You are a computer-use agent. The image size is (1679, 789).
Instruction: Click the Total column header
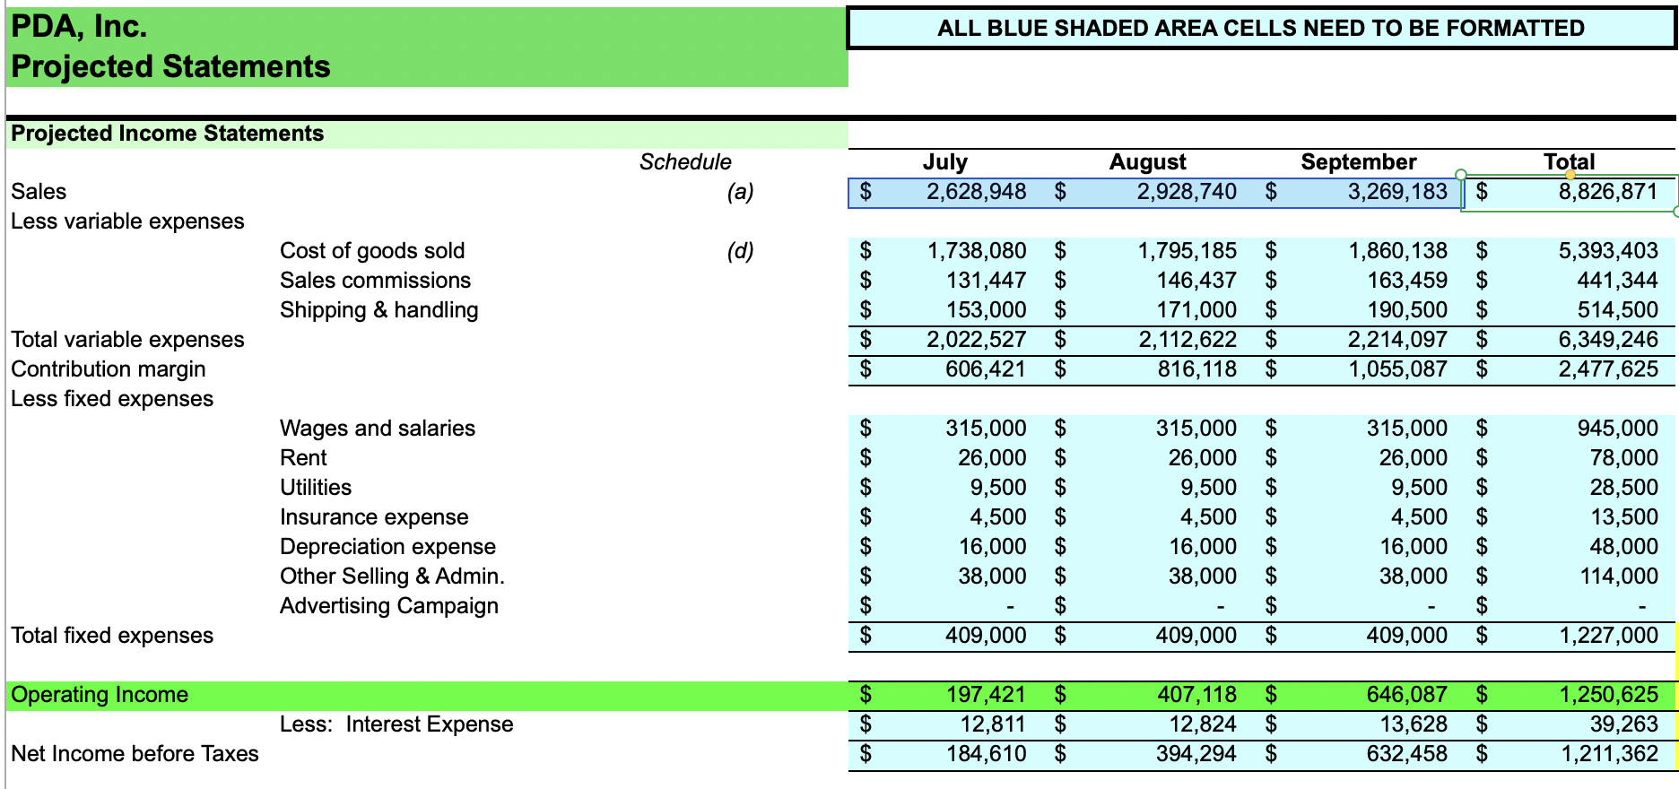click(1569, 162)
